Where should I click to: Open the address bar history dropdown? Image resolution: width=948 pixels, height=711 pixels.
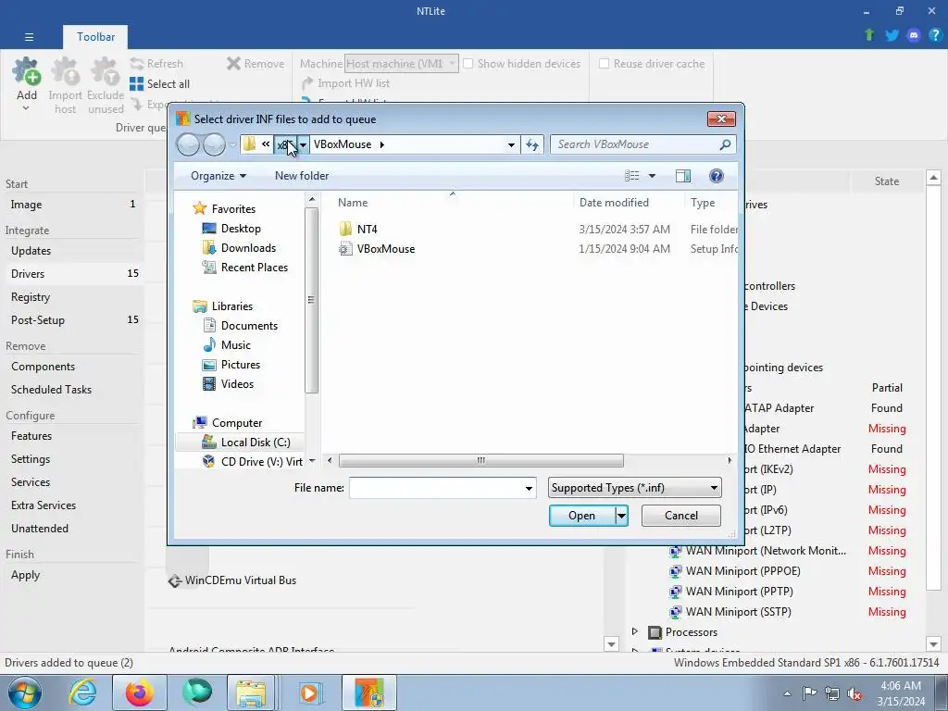pyautogui.click(x=511, y=144)
